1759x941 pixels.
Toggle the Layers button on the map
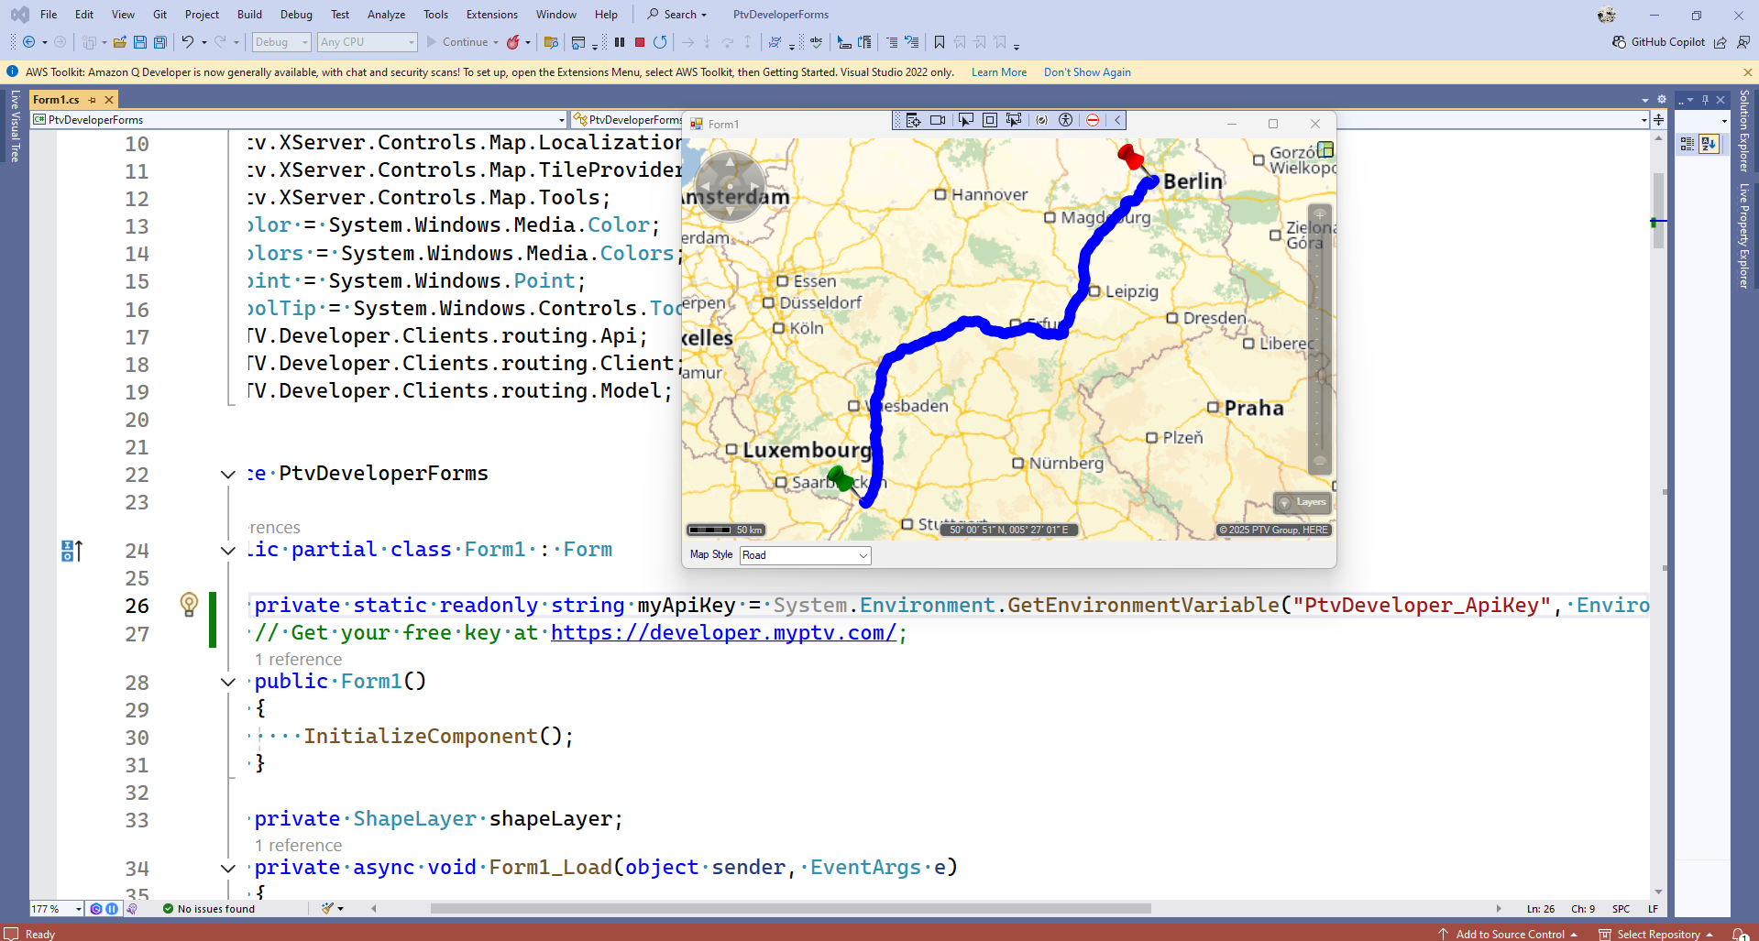tap(1303, 502)
